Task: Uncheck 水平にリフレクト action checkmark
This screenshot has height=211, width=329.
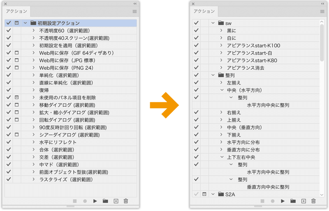Action: pyautogui.click(x=9, y=142)
